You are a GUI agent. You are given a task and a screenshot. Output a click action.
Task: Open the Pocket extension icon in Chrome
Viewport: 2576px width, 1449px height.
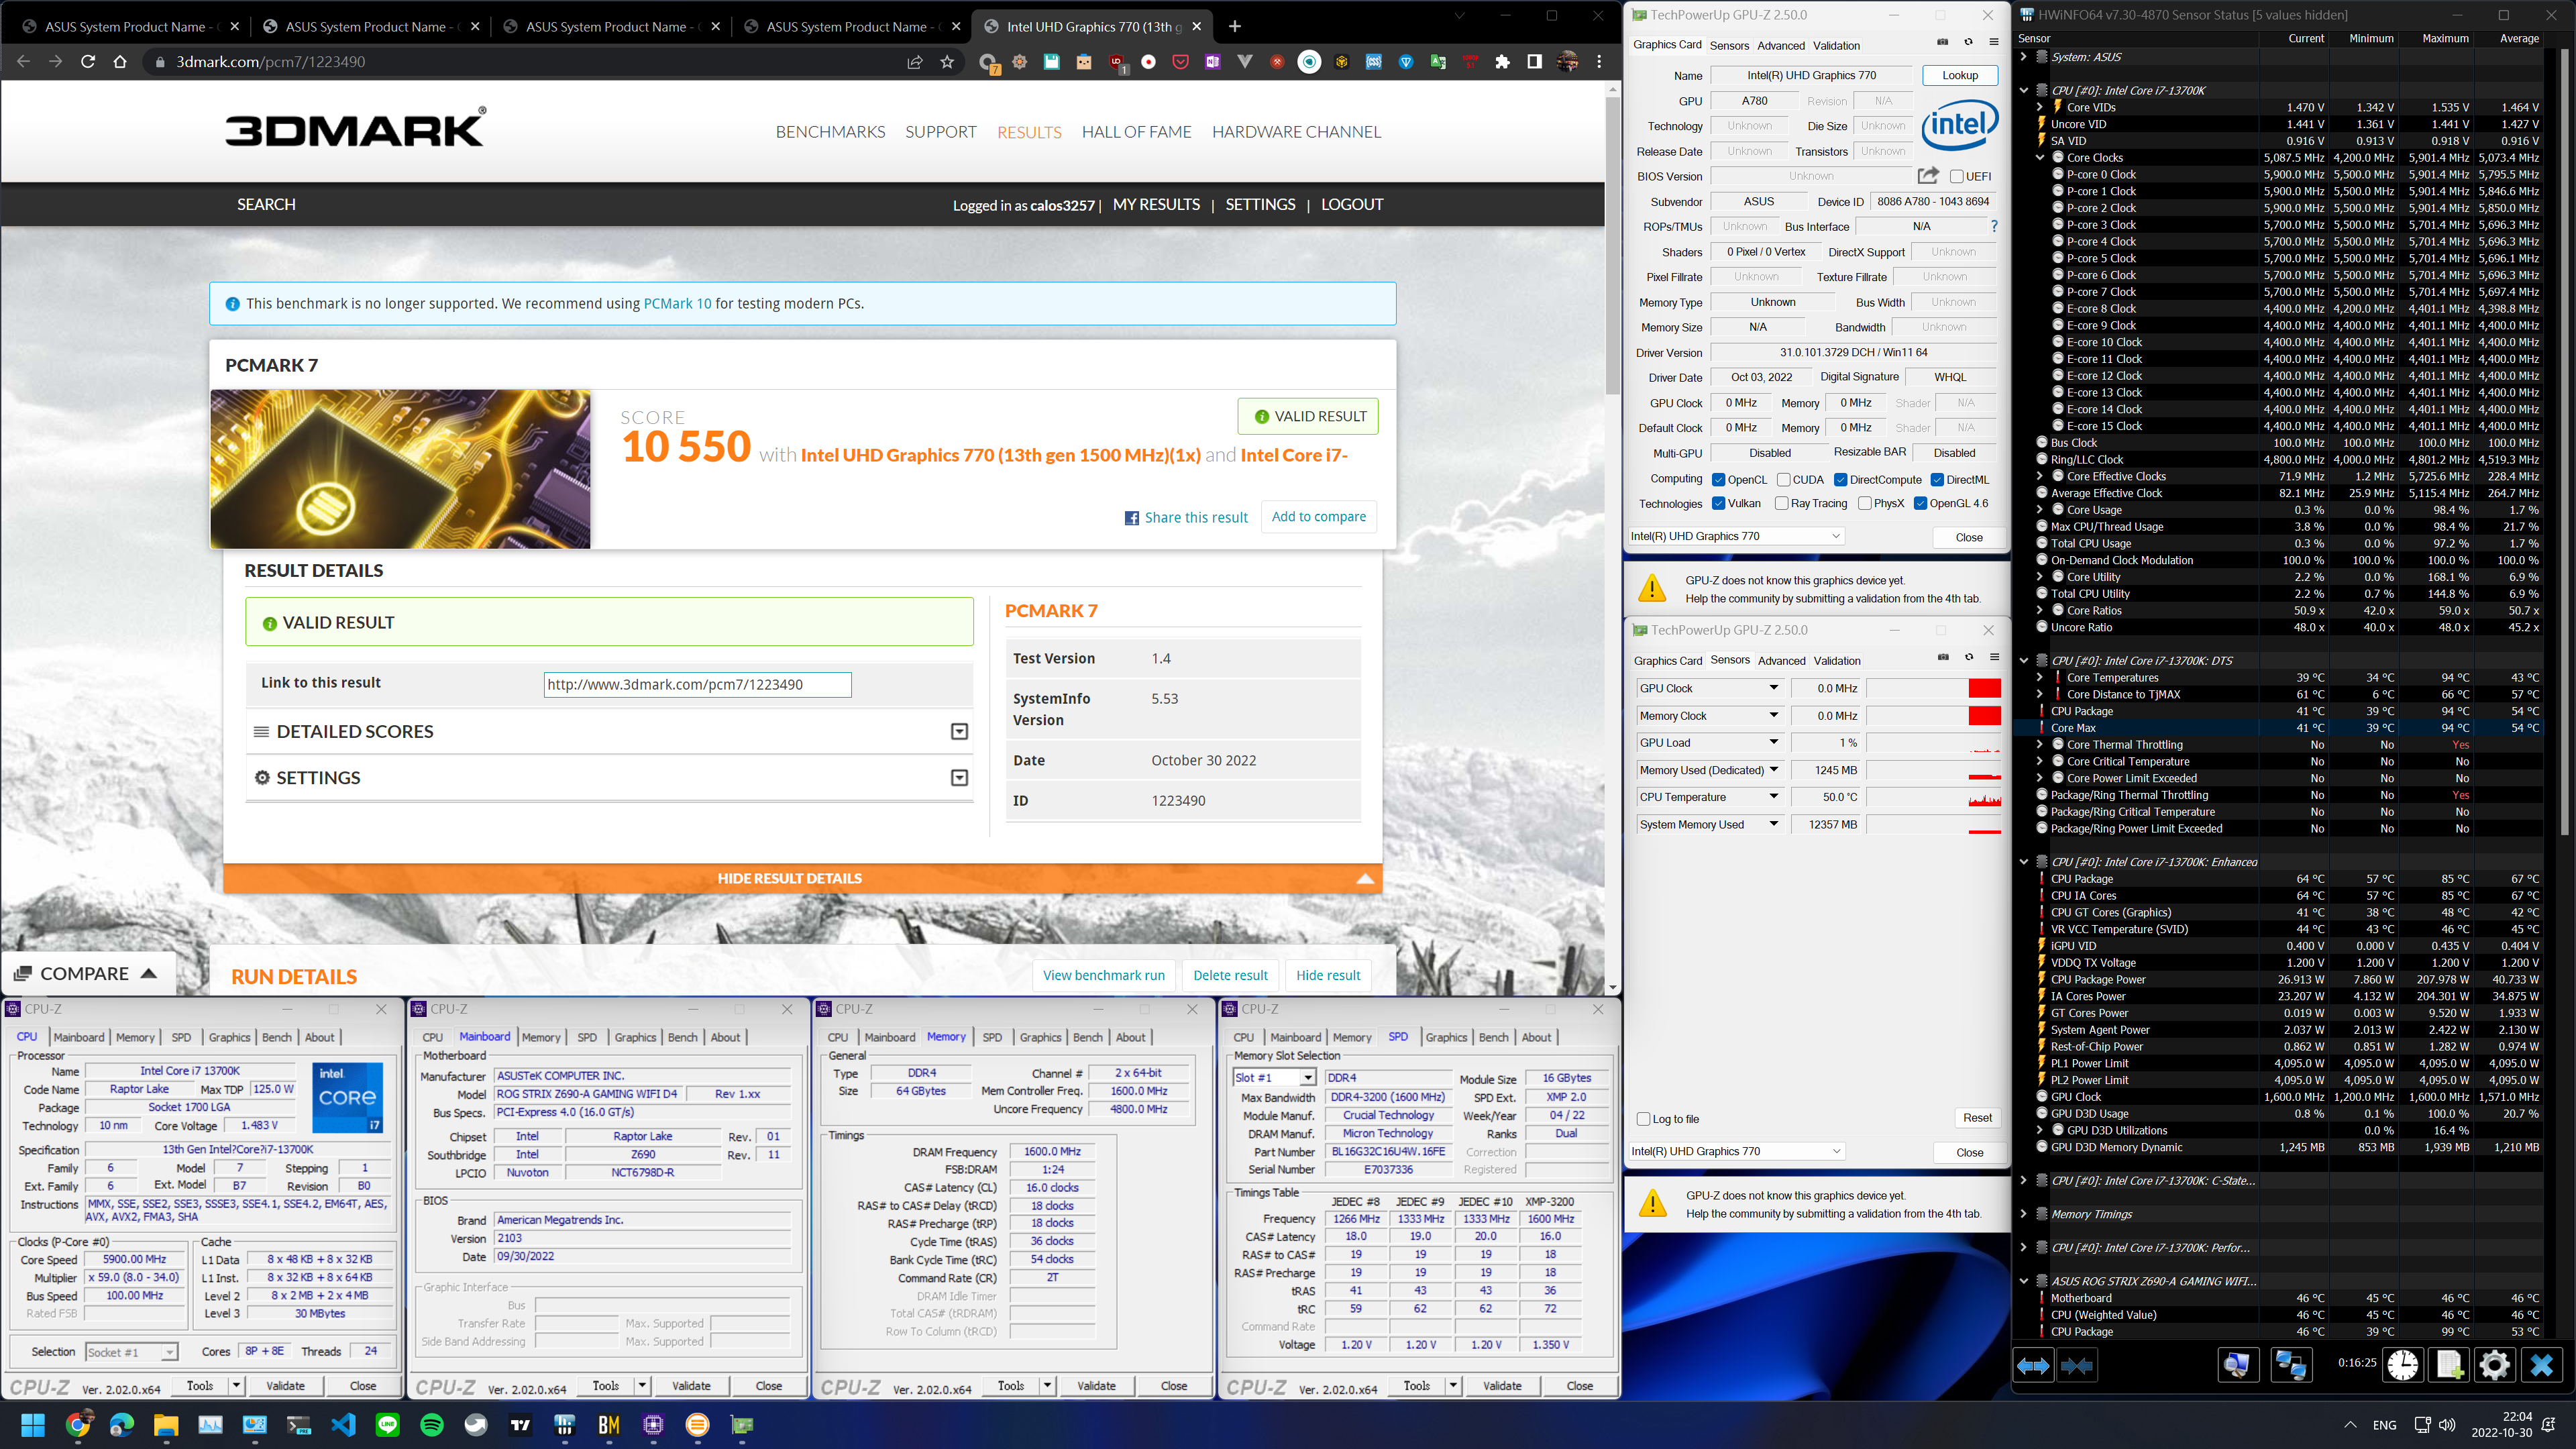click(x=1180, y=62)
